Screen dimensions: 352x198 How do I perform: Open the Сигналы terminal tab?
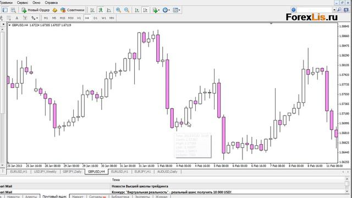click(97, 196)
